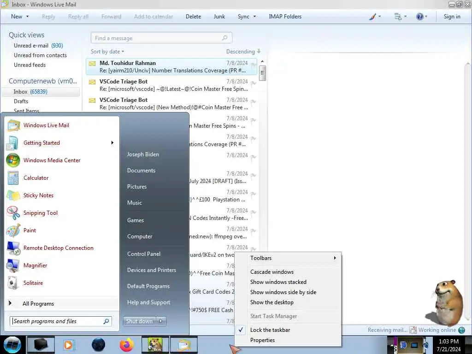This screenshot has width=472, height=354.
Task: Open Getting Started icon in Start menu
Action: pyautogui.click(x=13, y=143)
